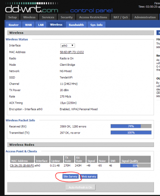Select the WAN status sub-tab
The height and width of the screenshot is (196, 160).
[x=28, y=24]
